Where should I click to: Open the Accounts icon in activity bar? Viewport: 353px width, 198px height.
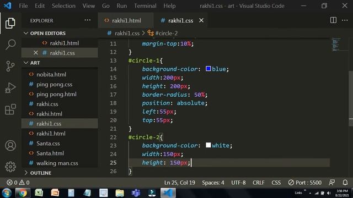(x=10, y=145)
